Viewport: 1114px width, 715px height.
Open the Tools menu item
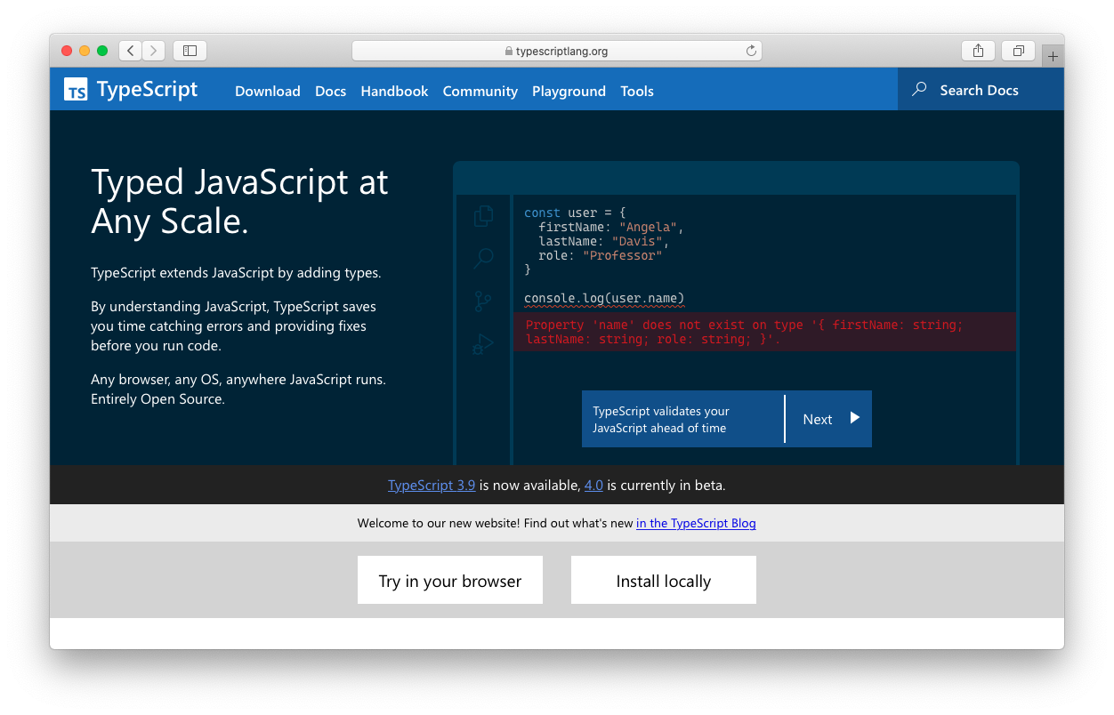pos(637,91)
